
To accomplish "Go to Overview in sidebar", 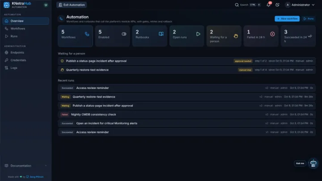I will click(x=25, y=21).
